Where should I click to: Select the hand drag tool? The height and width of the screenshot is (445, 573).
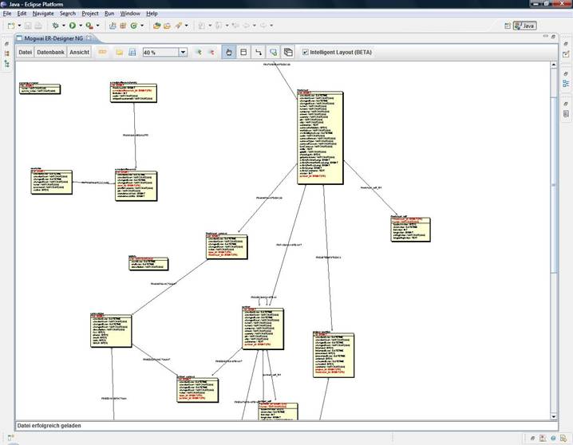point(229,52)
